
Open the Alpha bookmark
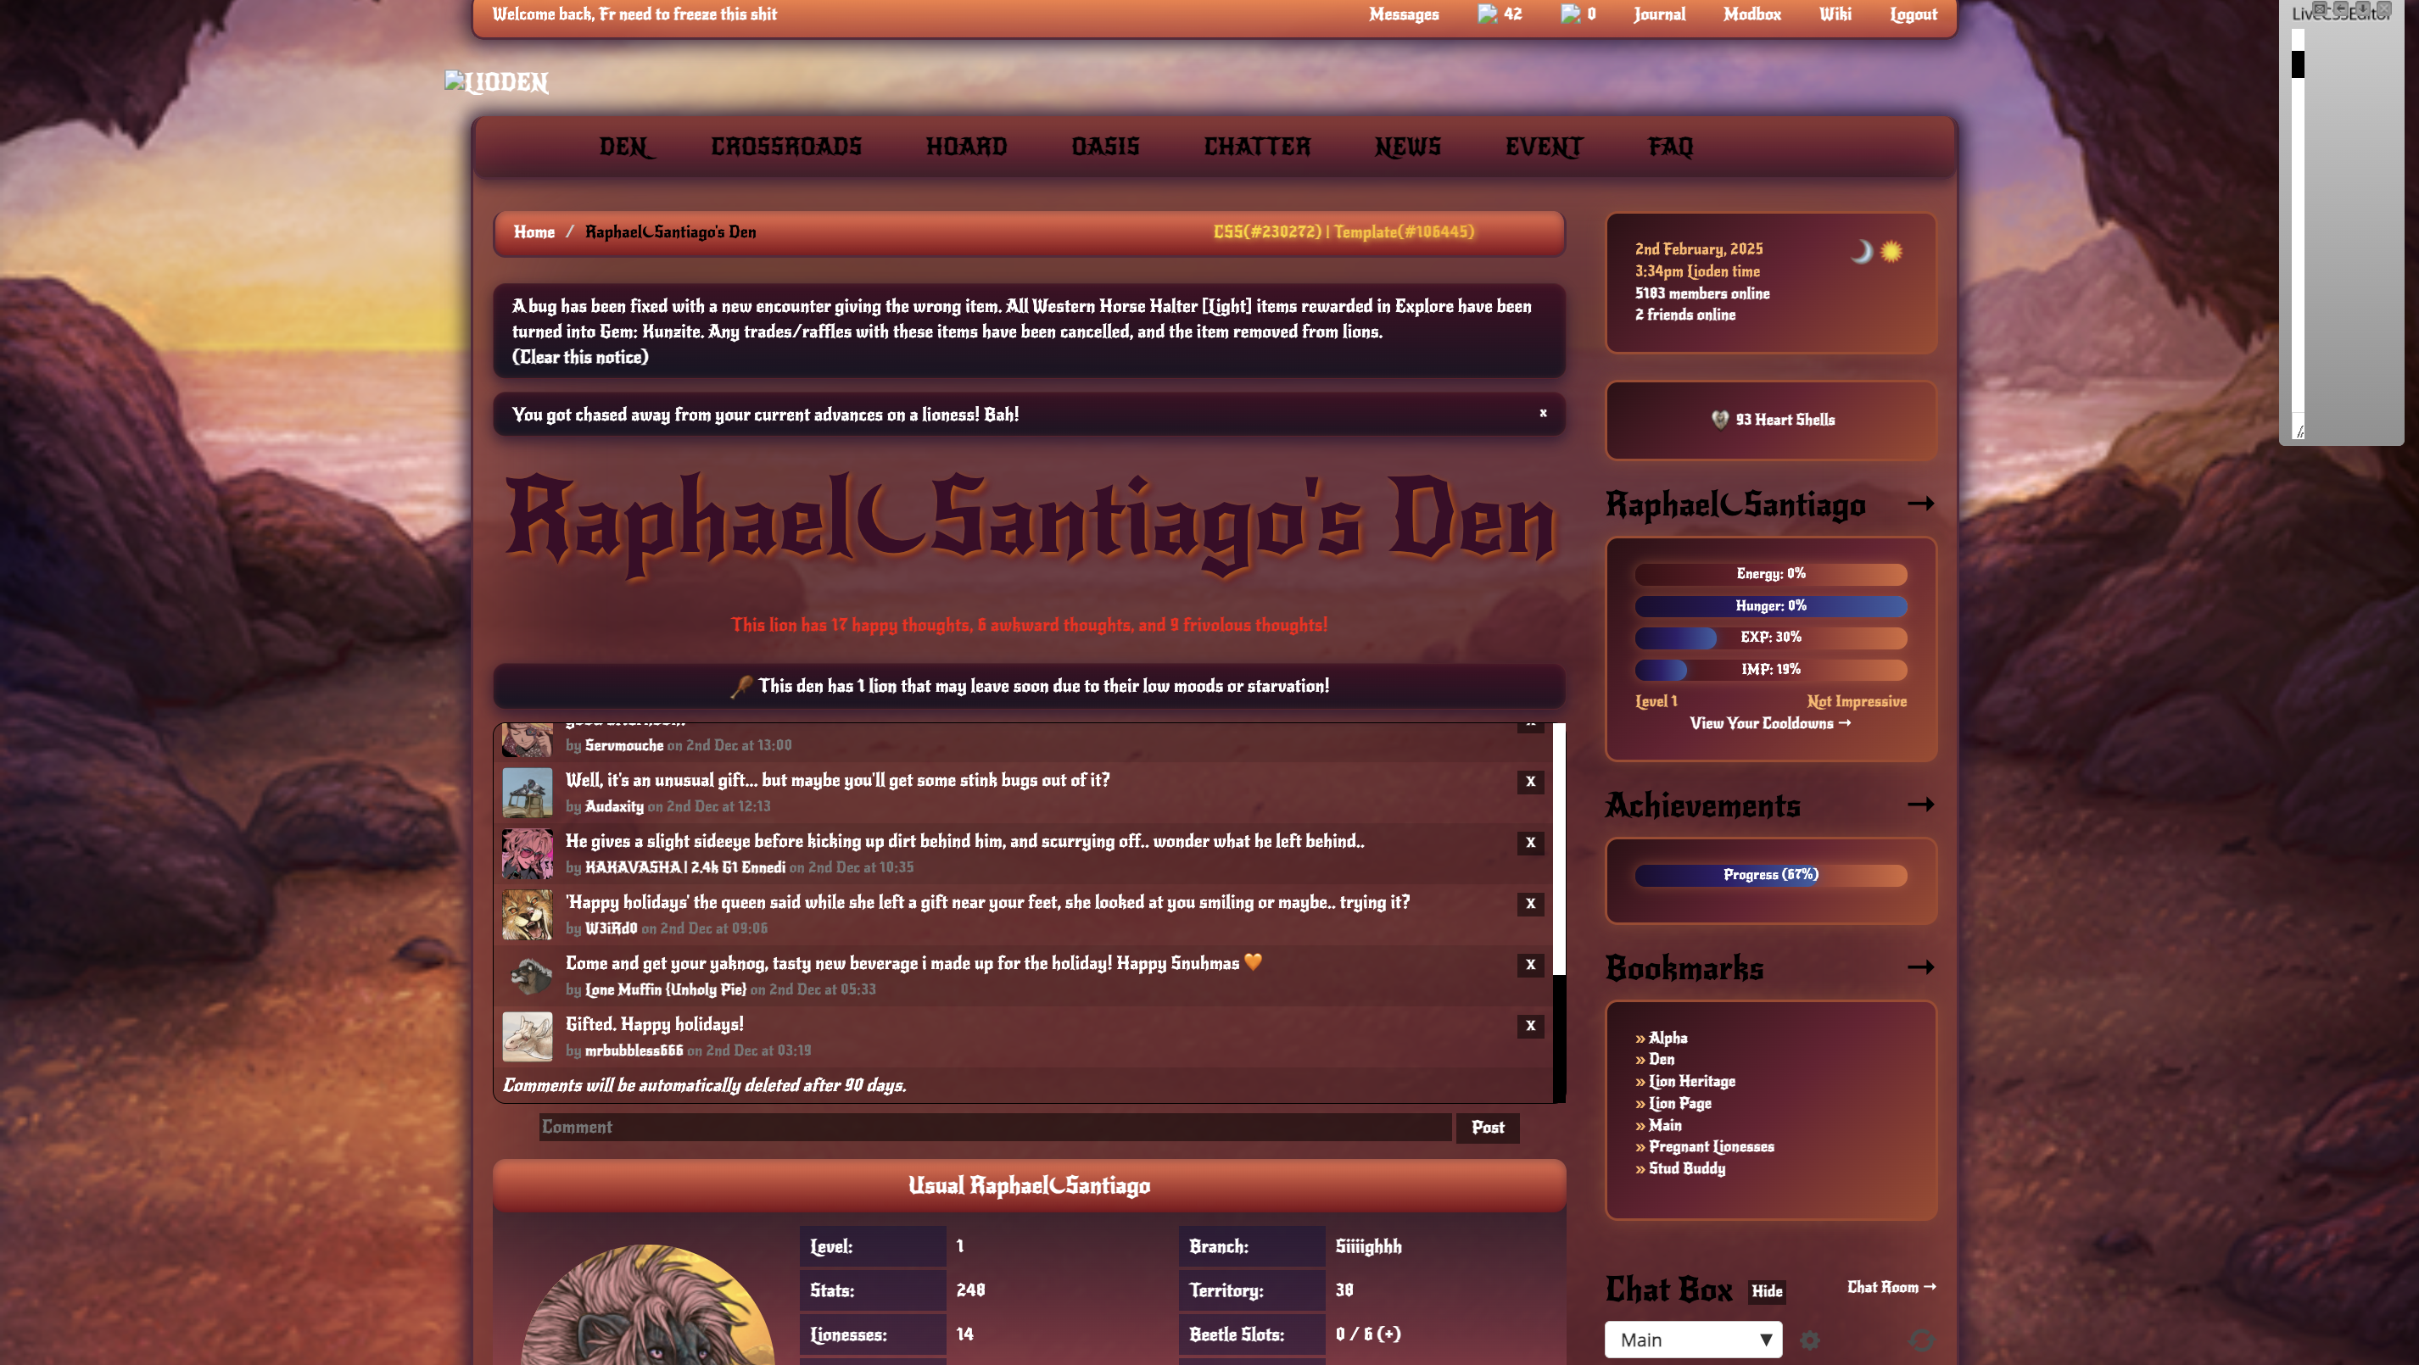pos(1668,1038)
